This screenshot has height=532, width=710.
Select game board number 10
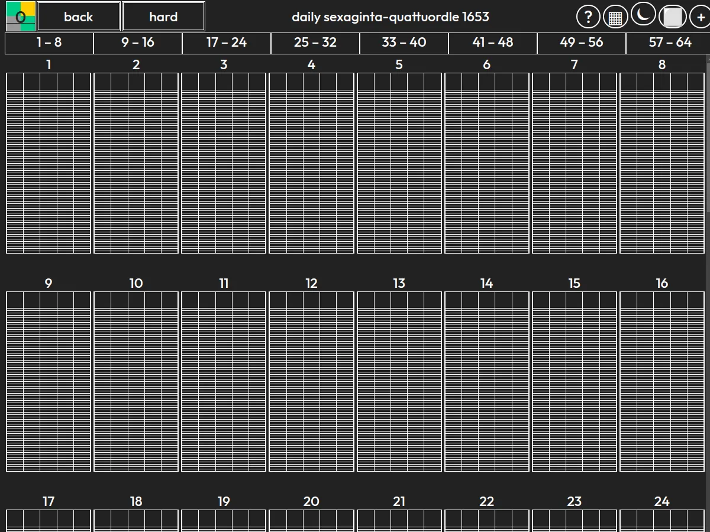tap(136, 381)
